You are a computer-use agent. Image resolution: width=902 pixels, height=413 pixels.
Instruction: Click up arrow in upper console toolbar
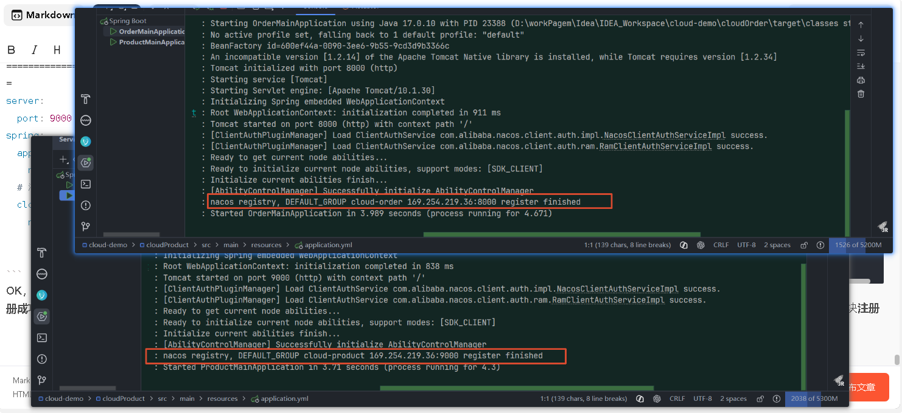point(861,25)
